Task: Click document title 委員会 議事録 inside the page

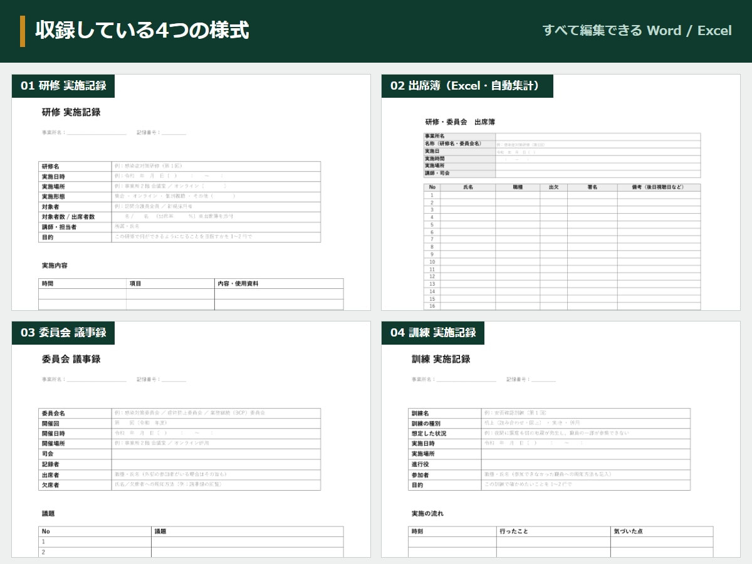Action: [x=71, y=359]
